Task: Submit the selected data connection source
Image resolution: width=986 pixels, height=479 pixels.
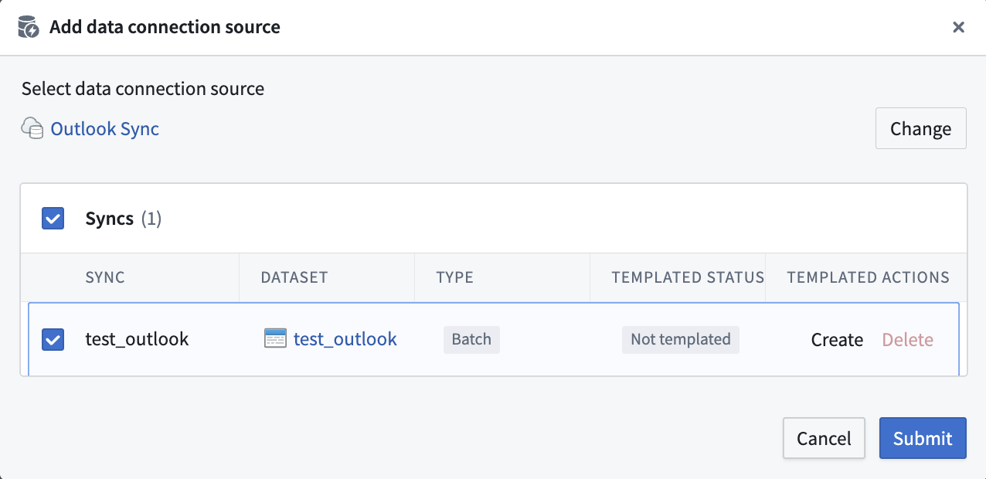Action: point(923,438)
